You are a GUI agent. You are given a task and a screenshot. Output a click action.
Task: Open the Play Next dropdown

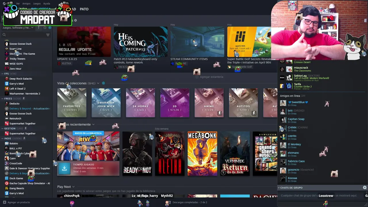pyautogui.click(x=73, y=187)
